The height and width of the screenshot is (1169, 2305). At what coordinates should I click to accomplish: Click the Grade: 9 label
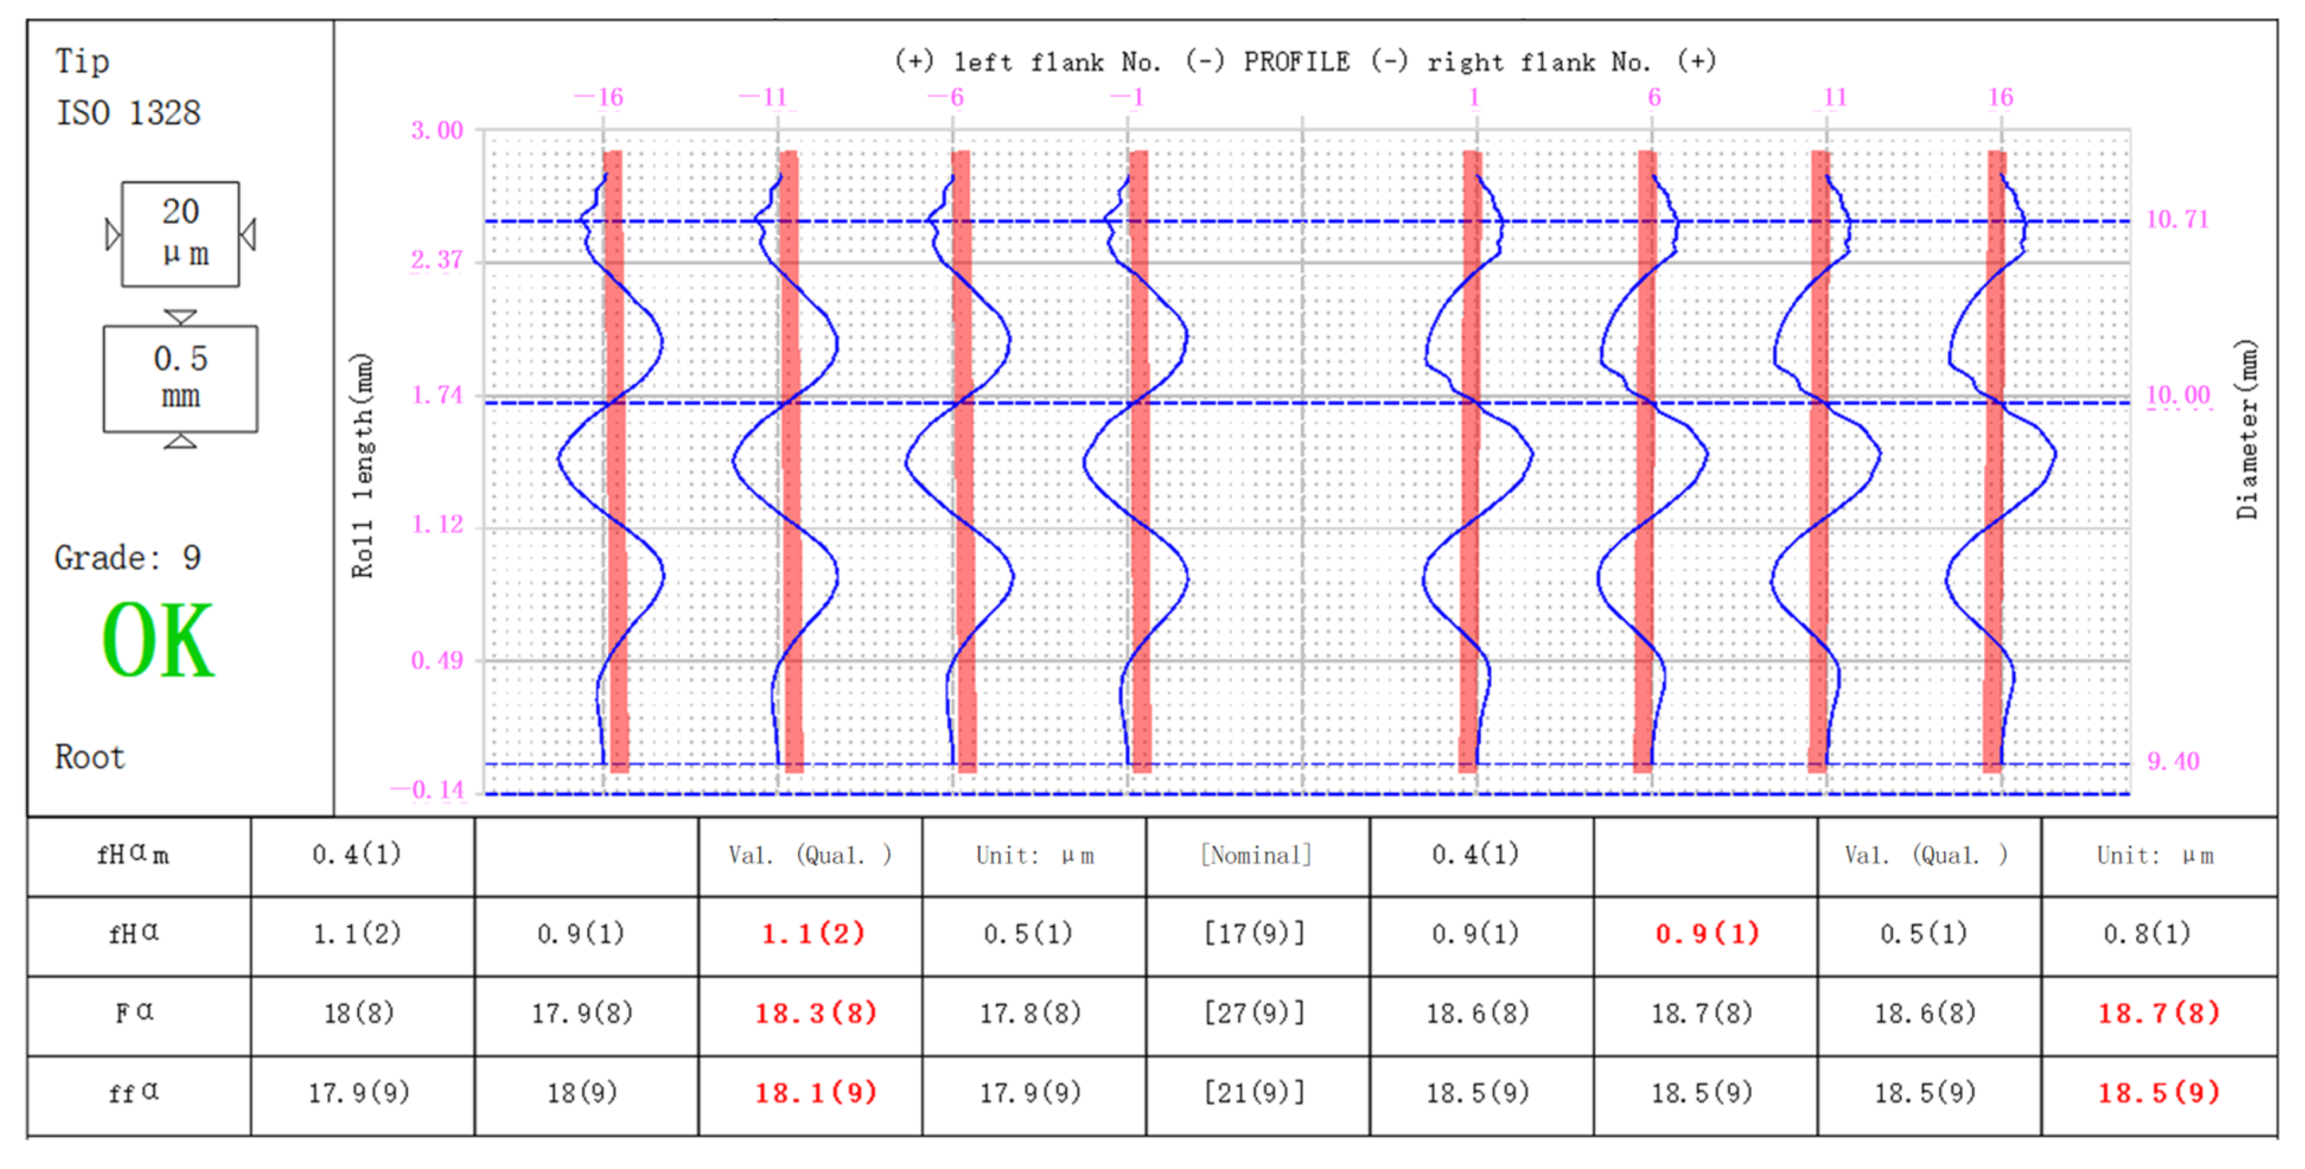pyautogui.click(x=128, y=557)
